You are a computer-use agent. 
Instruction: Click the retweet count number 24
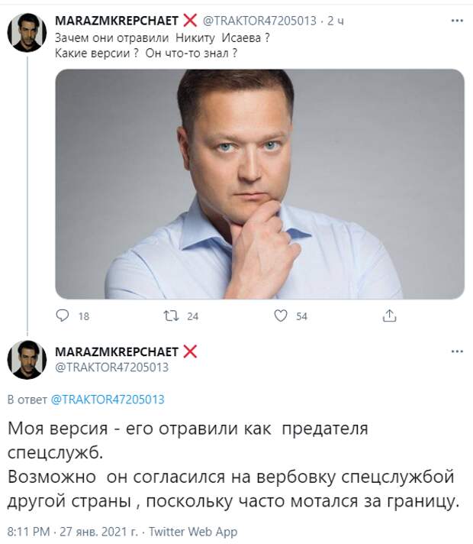pyautogui.click(x=192, y=316)
